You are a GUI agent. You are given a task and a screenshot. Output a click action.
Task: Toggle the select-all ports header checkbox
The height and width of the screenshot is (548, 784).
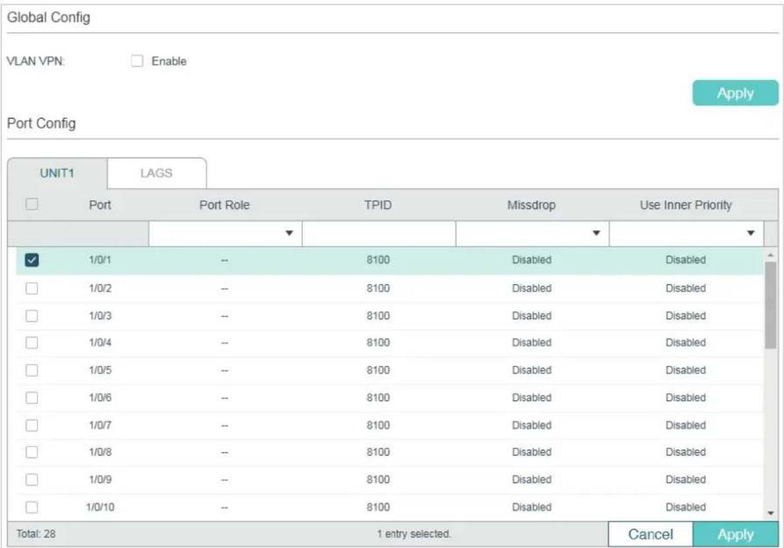tap(32, 204)
